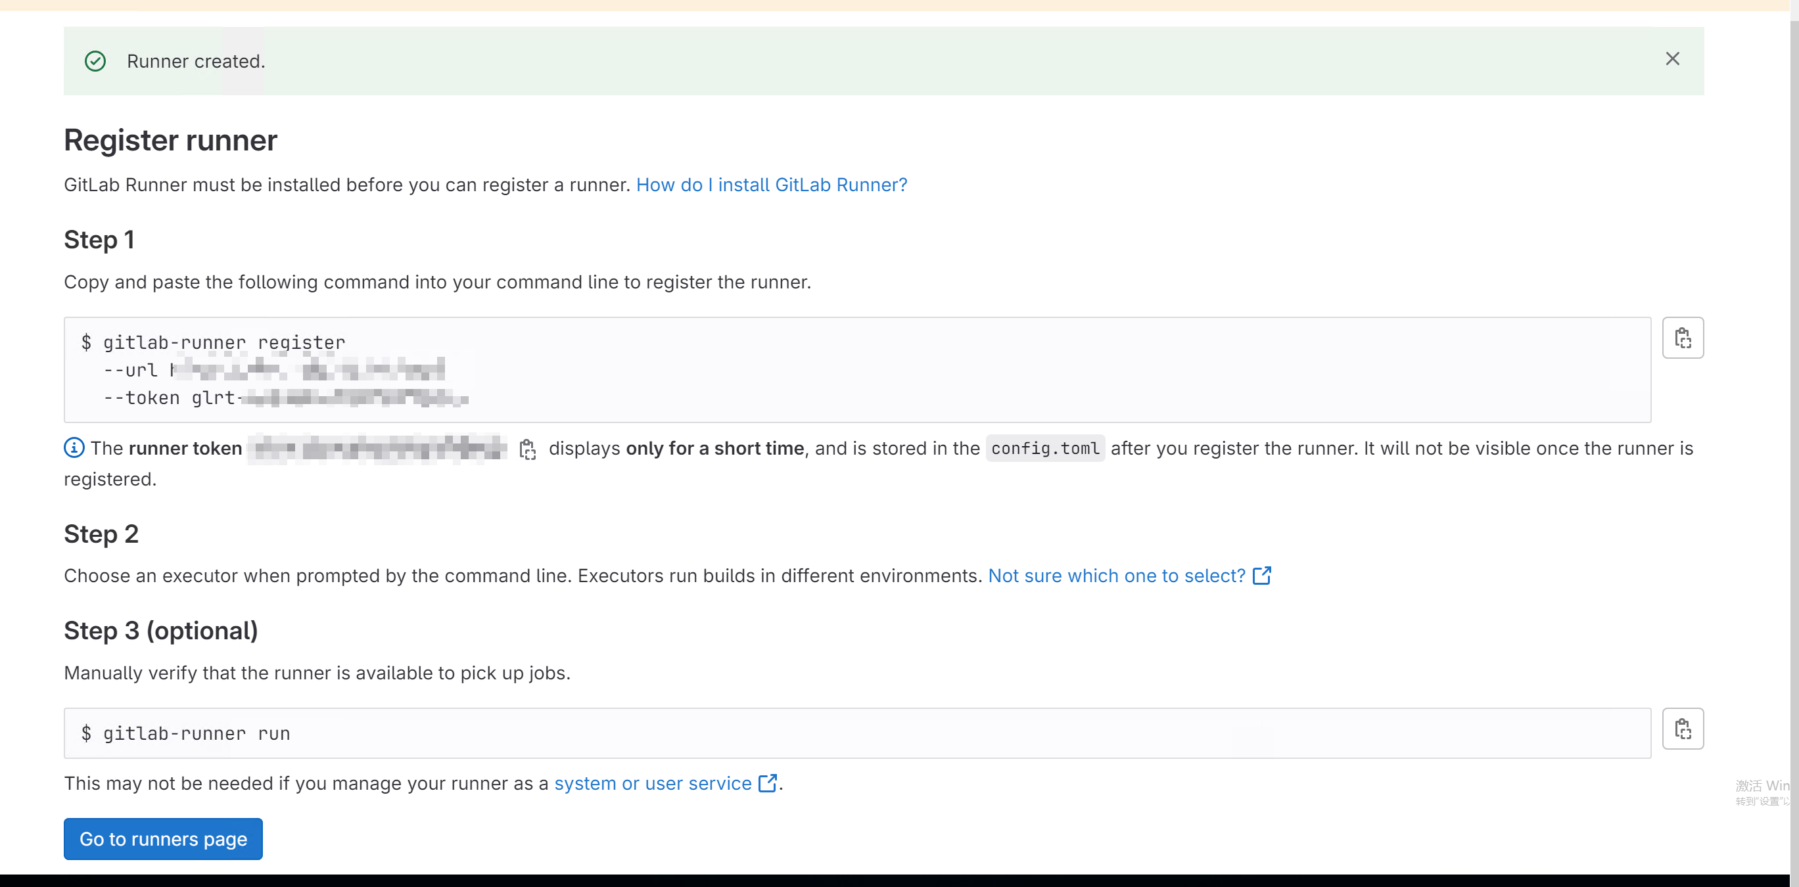Click the Runner created message text
This screenshot has height=887, width=1799.
tap(196, 61)
